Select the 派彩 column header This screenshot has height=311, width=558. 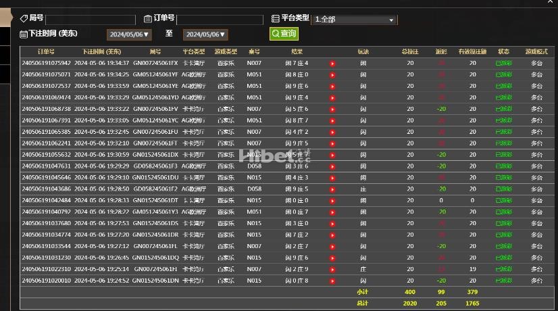point(441,51)
